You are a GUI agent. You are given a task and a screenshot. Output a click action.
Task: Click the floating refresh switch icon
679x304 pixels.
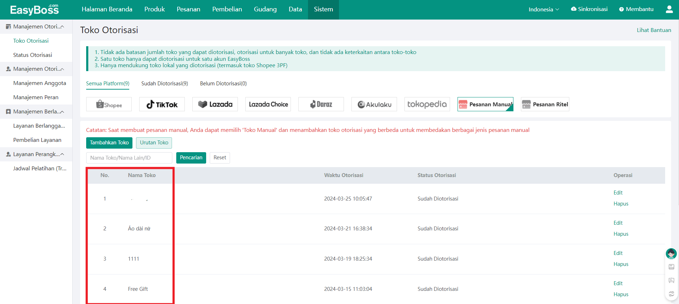(672, 294)
